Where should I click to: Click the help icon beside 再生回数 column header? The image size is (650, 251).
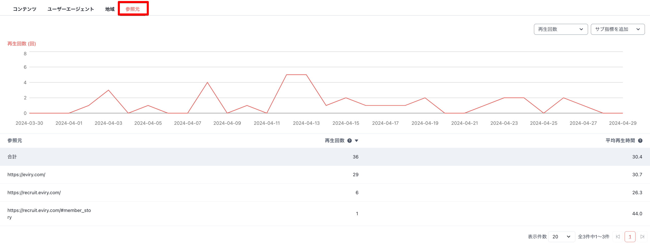pyautogui.click(x=350, y=140)
